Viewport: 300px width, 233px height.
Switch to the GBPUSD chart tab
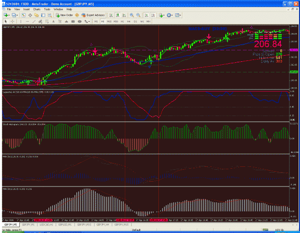pos(65,225)
